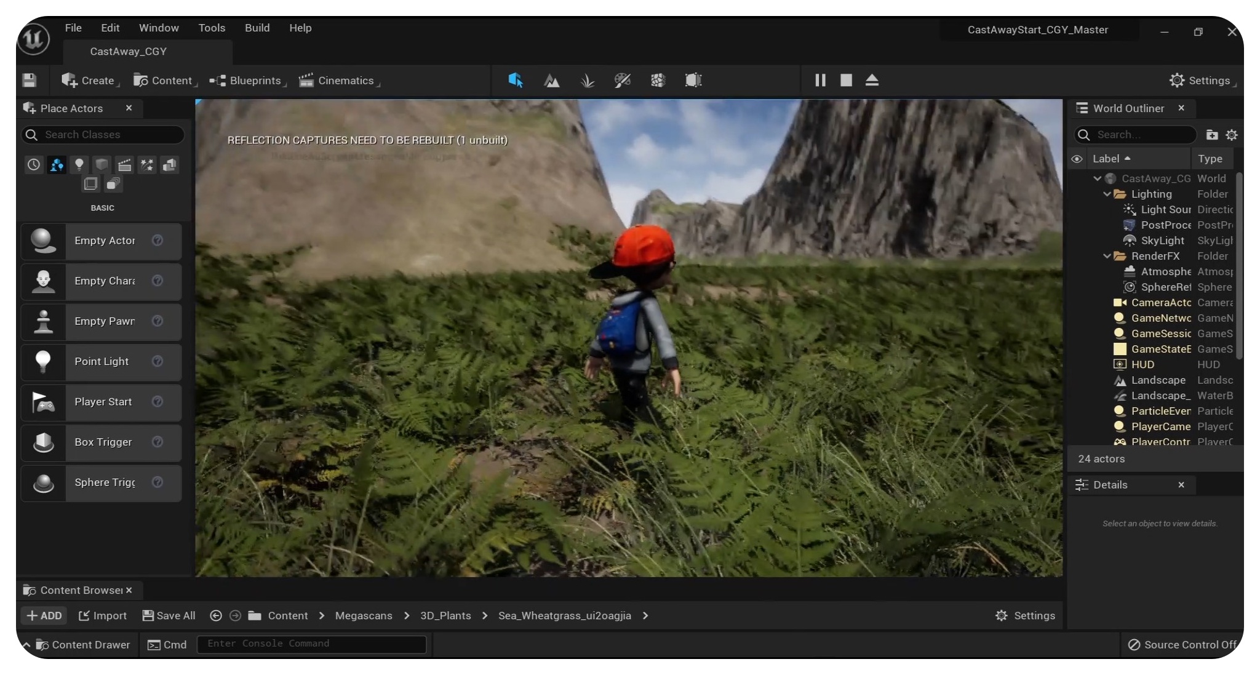Save current level with floppy icon
Image resolution: width=1260 pixels, height=675 pixels.
pos(30,81)
